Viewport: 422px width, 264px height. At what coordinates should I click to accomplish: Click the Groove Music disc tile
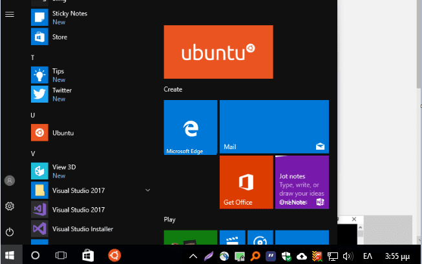[260, 238]
